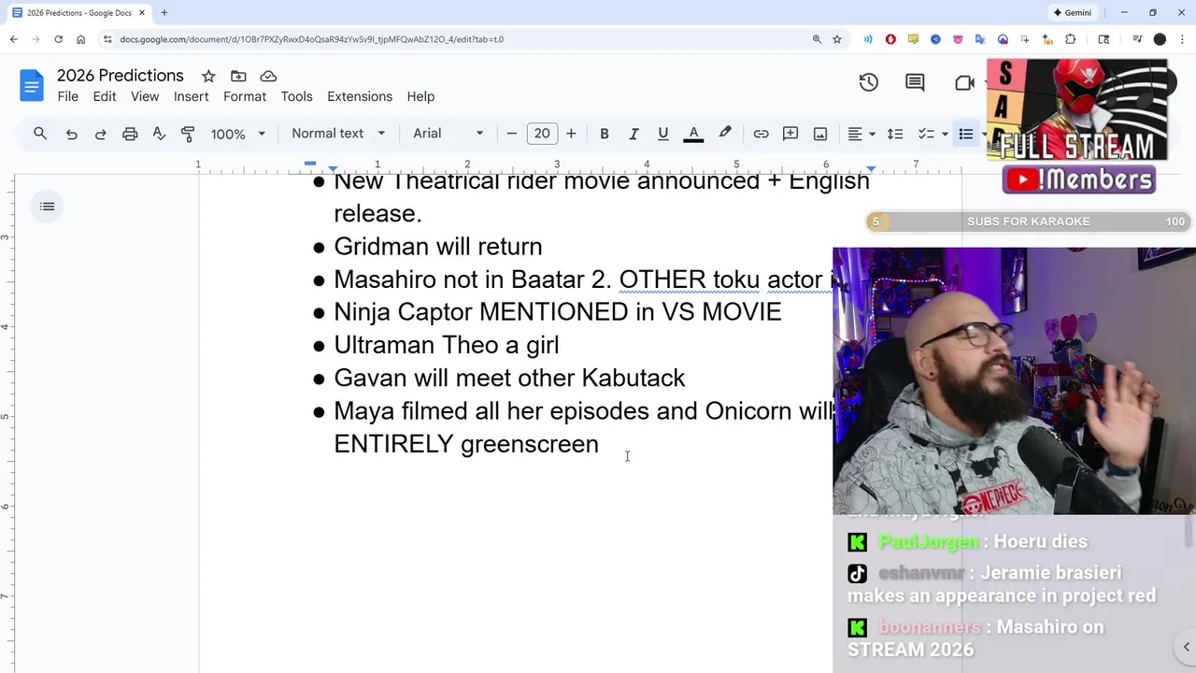The image size is (1196, 673).
Task: Open the Chrome three-dot menu
Action: pyautogui.click(x=1183, y=39)
